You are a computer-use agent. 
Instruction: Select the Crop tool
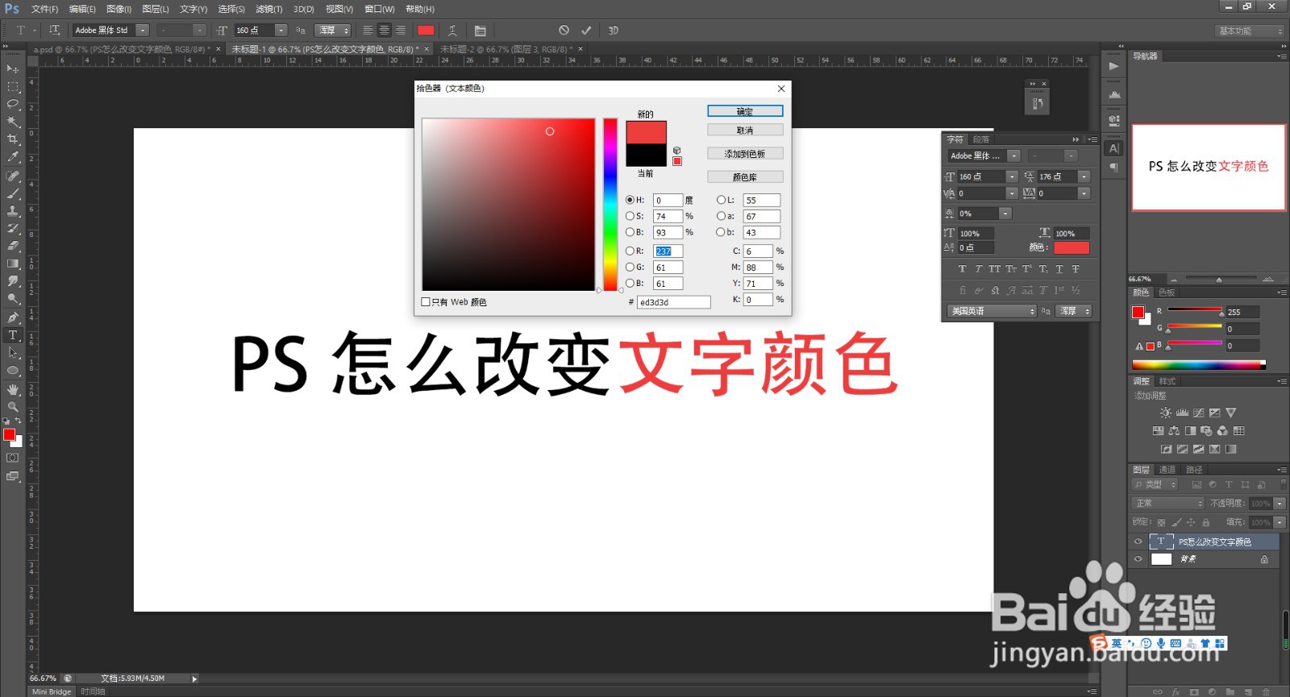pos(12,139)
